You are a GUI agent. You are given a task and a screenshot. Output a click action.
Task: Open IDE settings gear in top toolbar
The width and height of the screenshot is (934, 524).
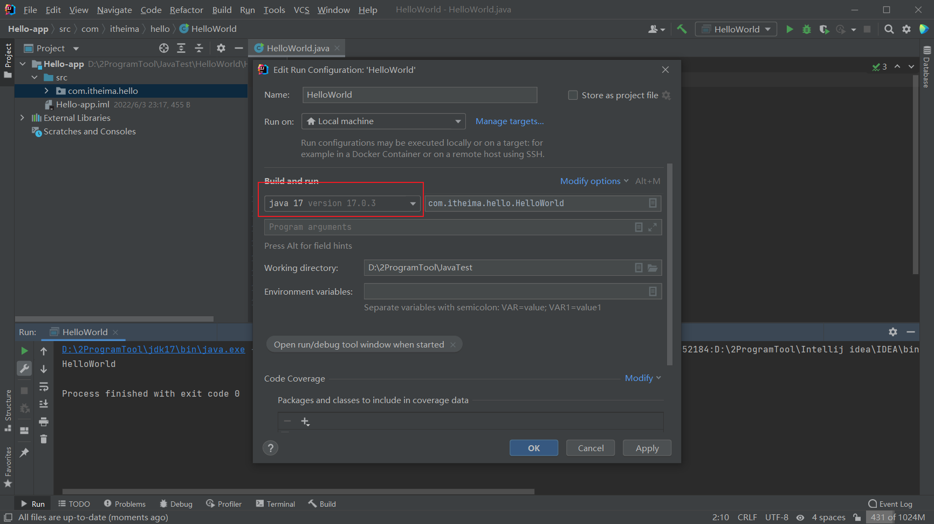coord(906,29)
